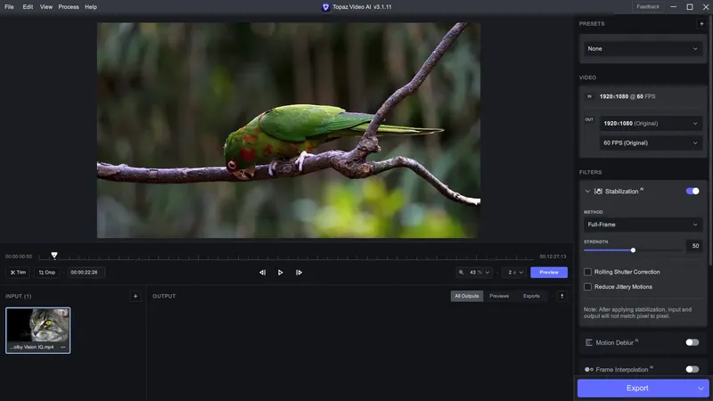Image resolution: width=713 pixels, height=401 pixels.
Task: Add a new preset with plus icon
Action: 701,24
